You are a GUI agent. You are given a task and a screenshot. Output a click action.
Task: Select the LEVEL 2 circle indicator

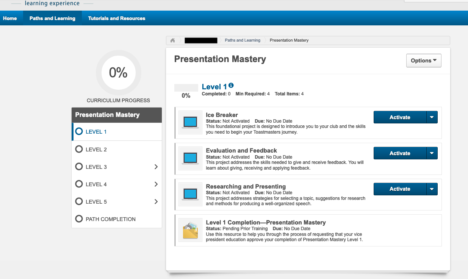79,149
